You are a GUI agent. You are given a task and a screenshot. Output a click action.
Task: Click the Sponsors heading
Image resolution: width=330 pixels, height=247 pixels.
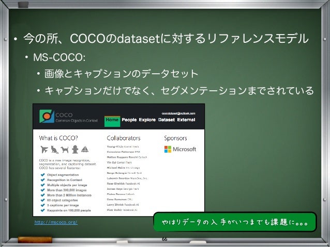click(175, 138)
